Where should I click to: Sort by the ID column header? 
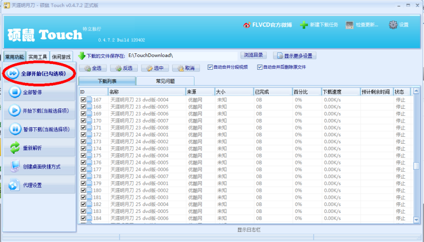[x=93, y=92]
